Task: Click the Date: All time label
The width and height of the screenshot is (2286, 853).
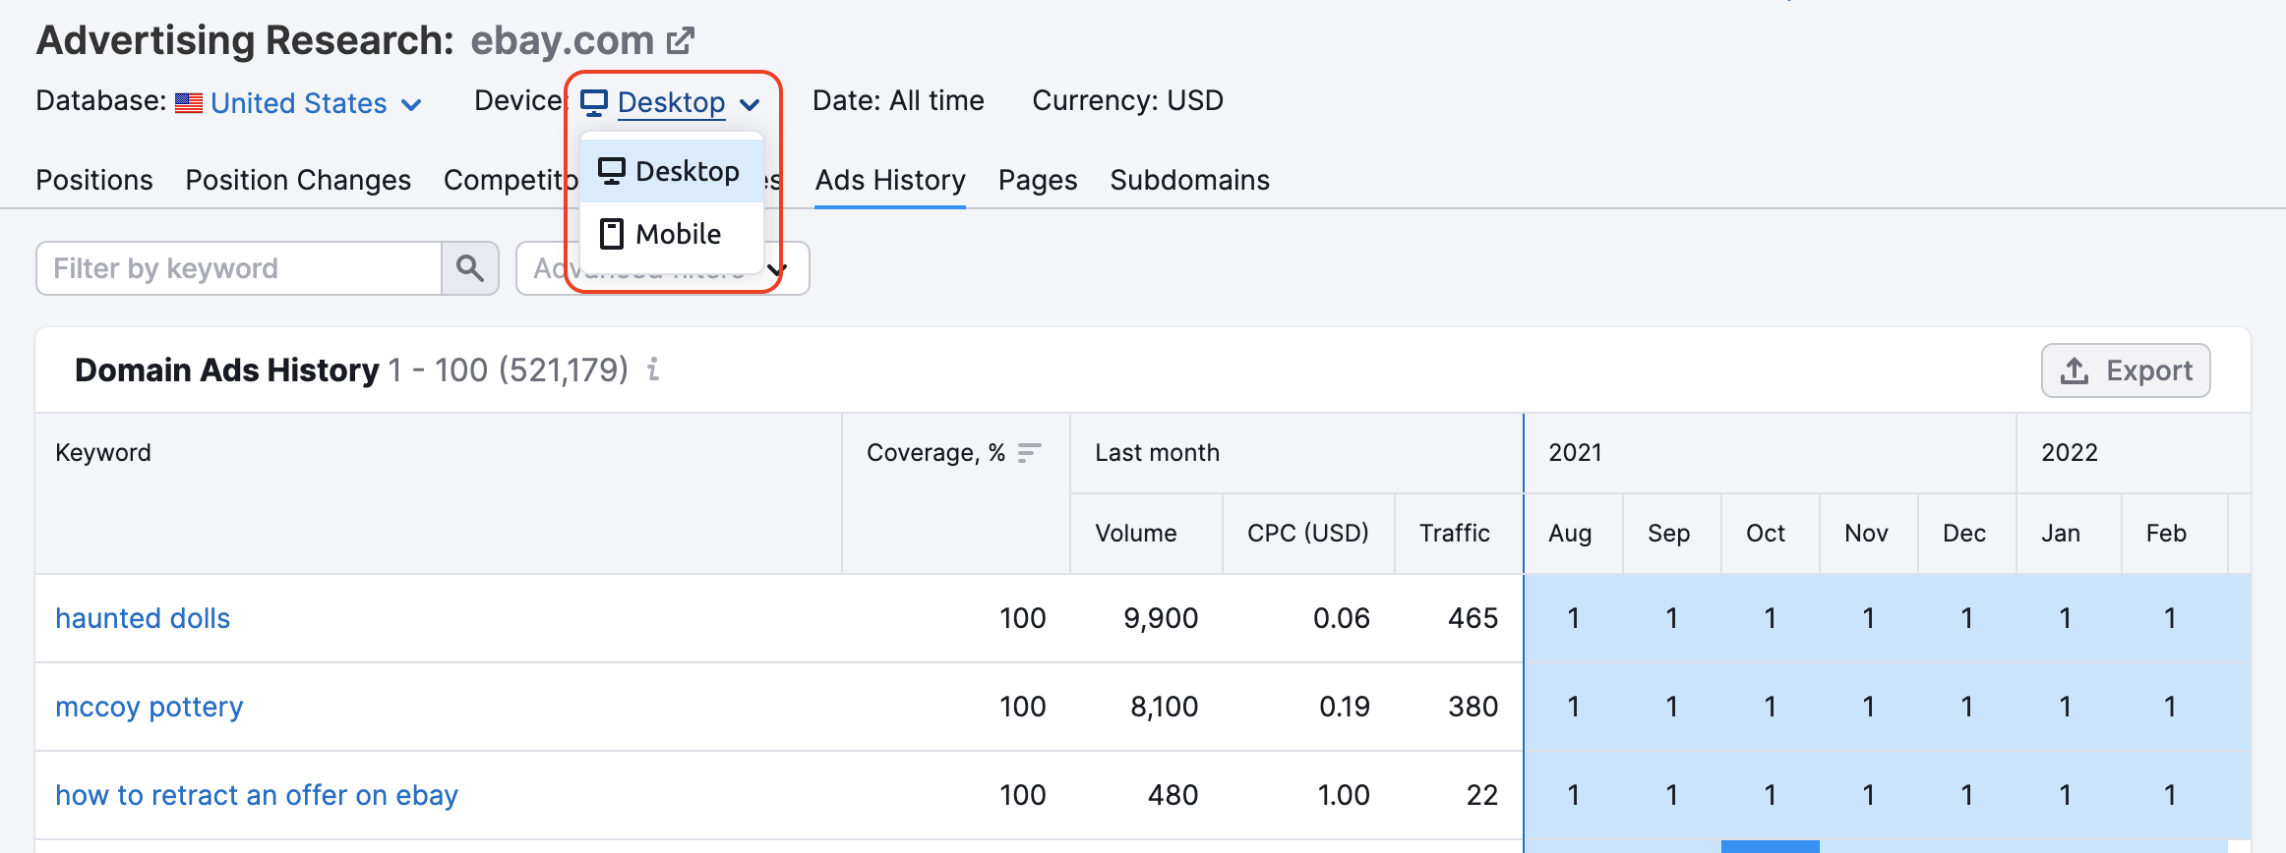Action: click(x=898, y=100)
